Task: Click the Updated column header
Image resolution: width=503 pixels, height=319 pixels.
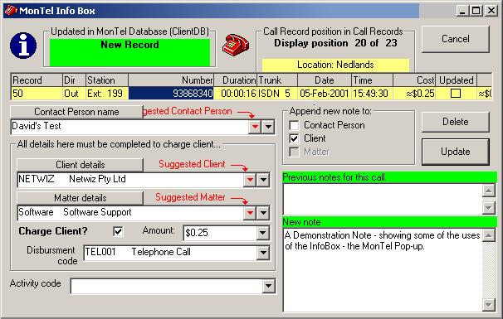Action: pyautogui.click(x=457, y=80)
